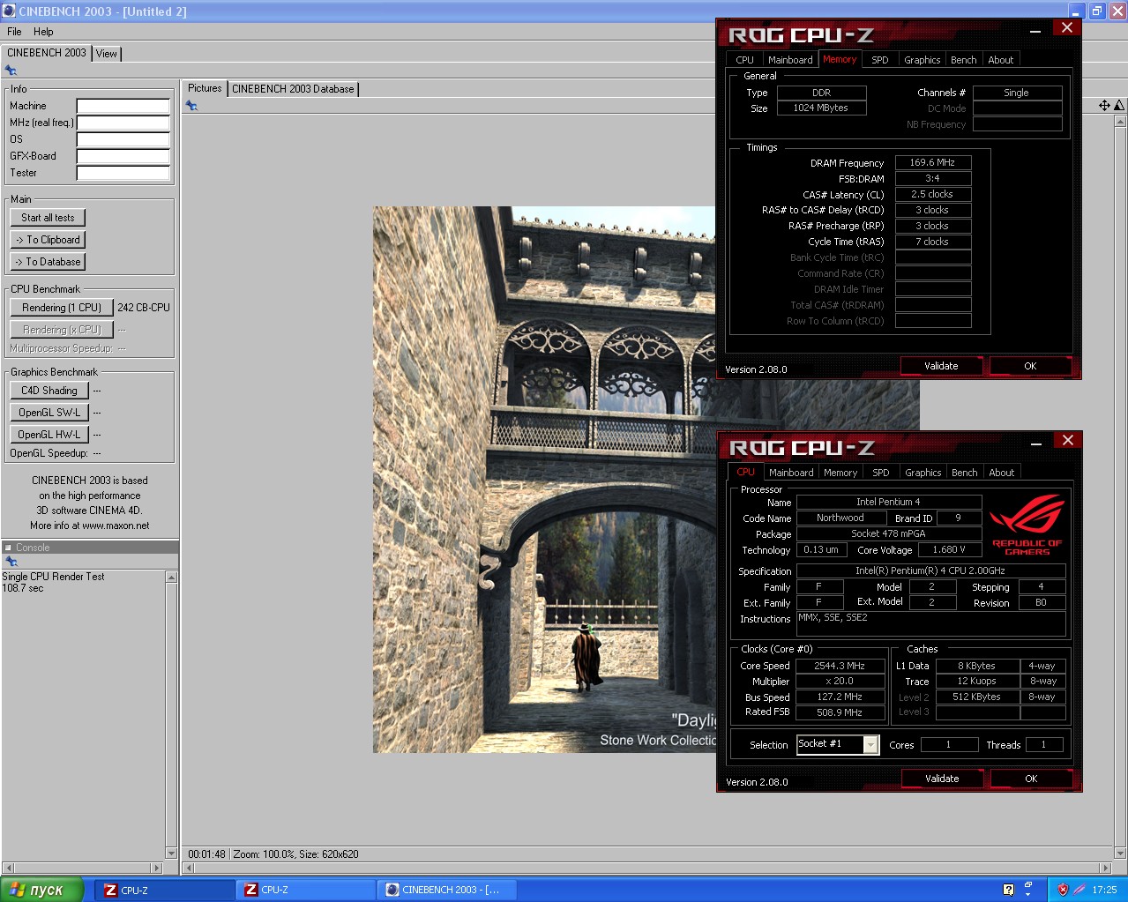This screenshot has height=902, width=1128.
Task: Open Graphics tab in upper CPU-Z window
Action: coord(922,60)
